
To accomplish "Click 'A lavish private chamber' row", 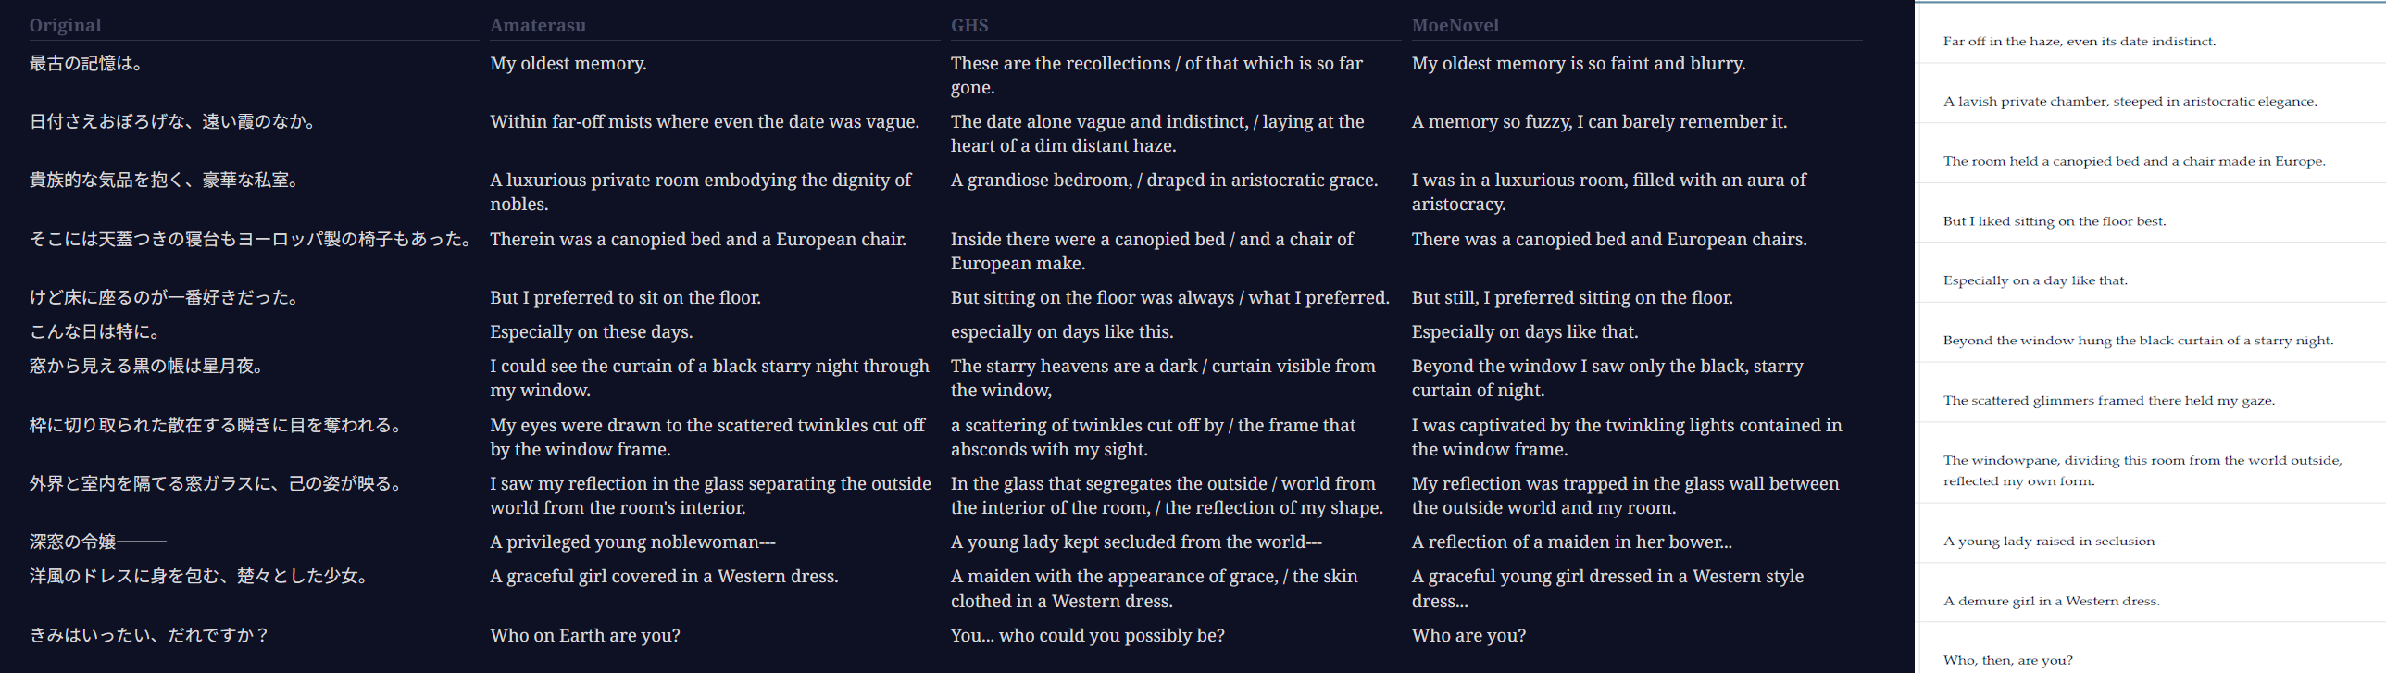I will click(x=2151, y=101).
